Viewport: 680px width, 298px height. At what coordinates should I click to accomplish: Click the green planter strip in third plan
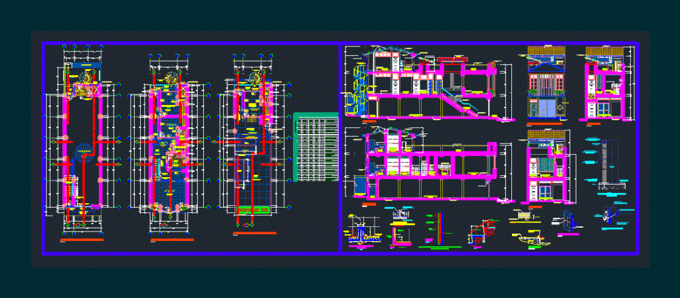(x=252, y=210)
